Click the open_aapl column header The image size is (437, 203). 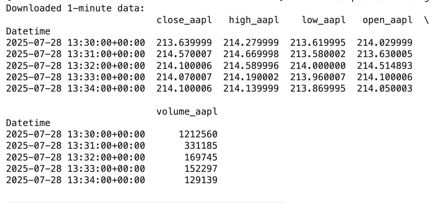tap(388, 20)
